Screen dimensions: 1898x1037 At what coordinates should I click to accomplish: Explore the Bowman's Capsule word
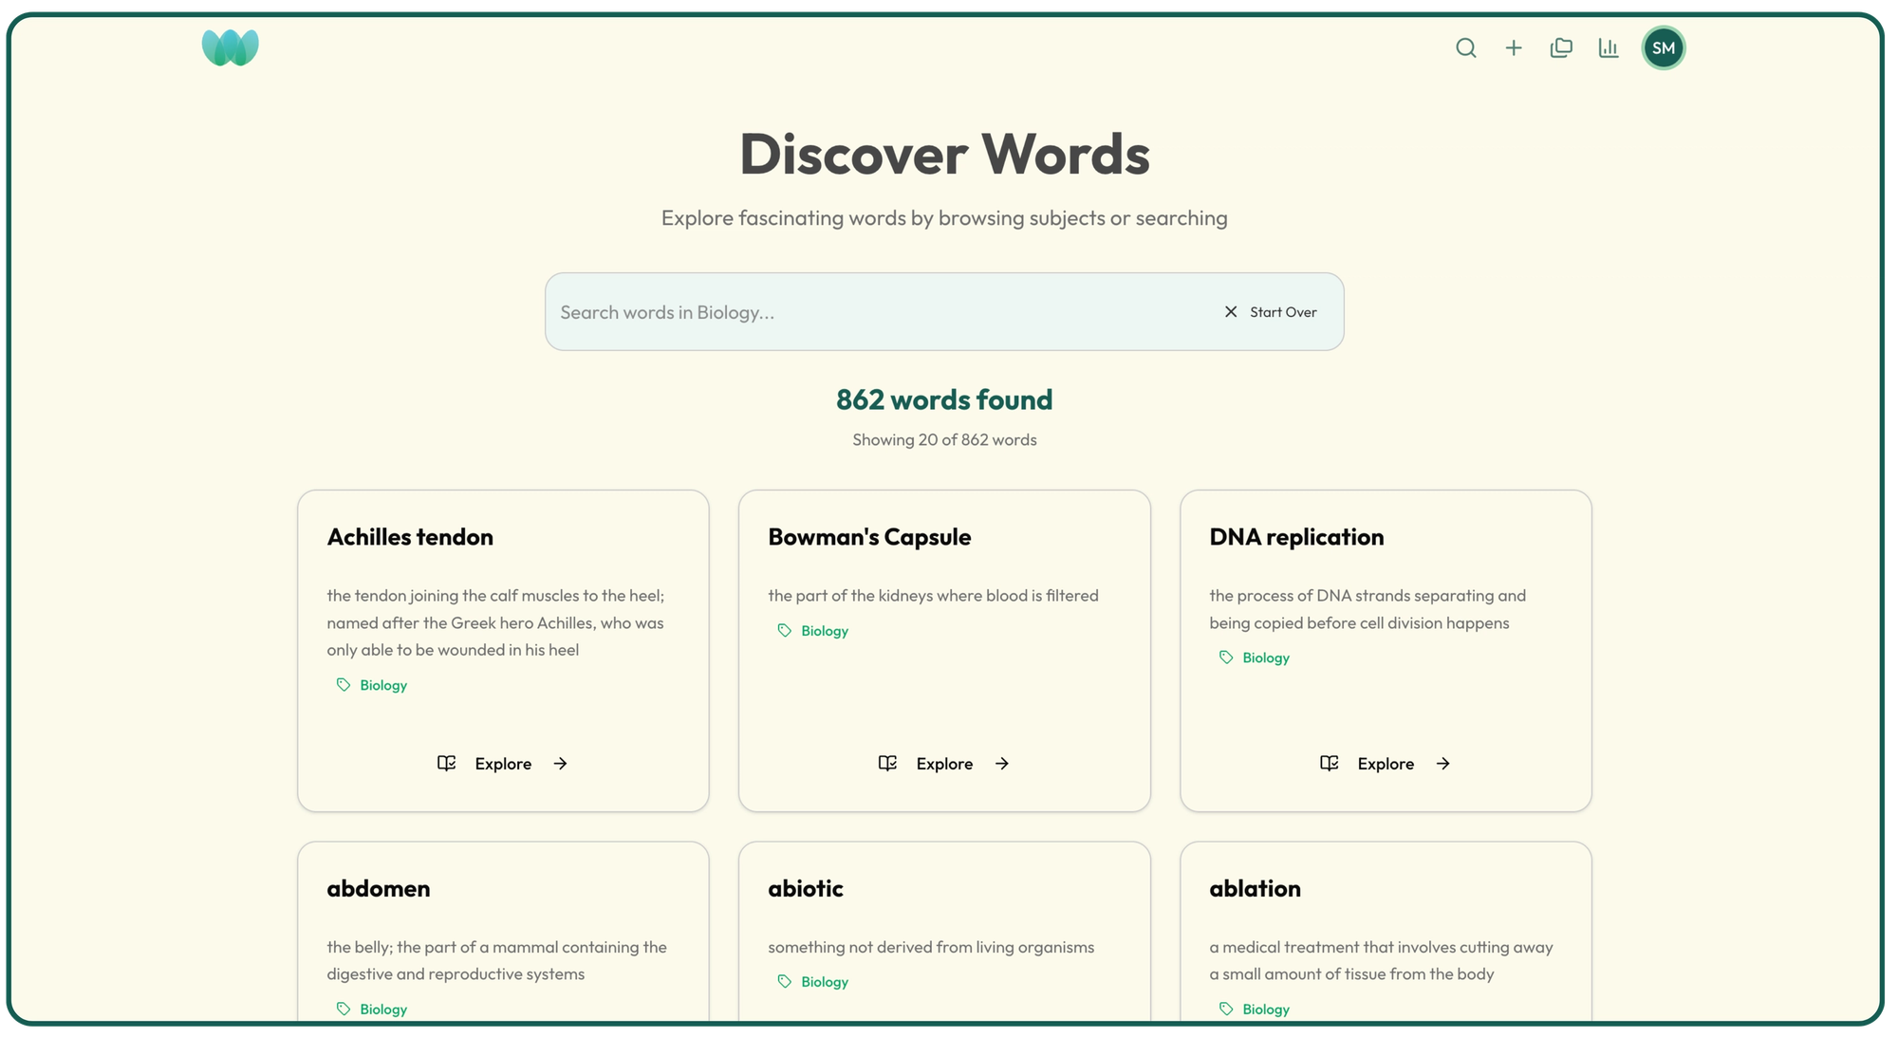(944, 764)
